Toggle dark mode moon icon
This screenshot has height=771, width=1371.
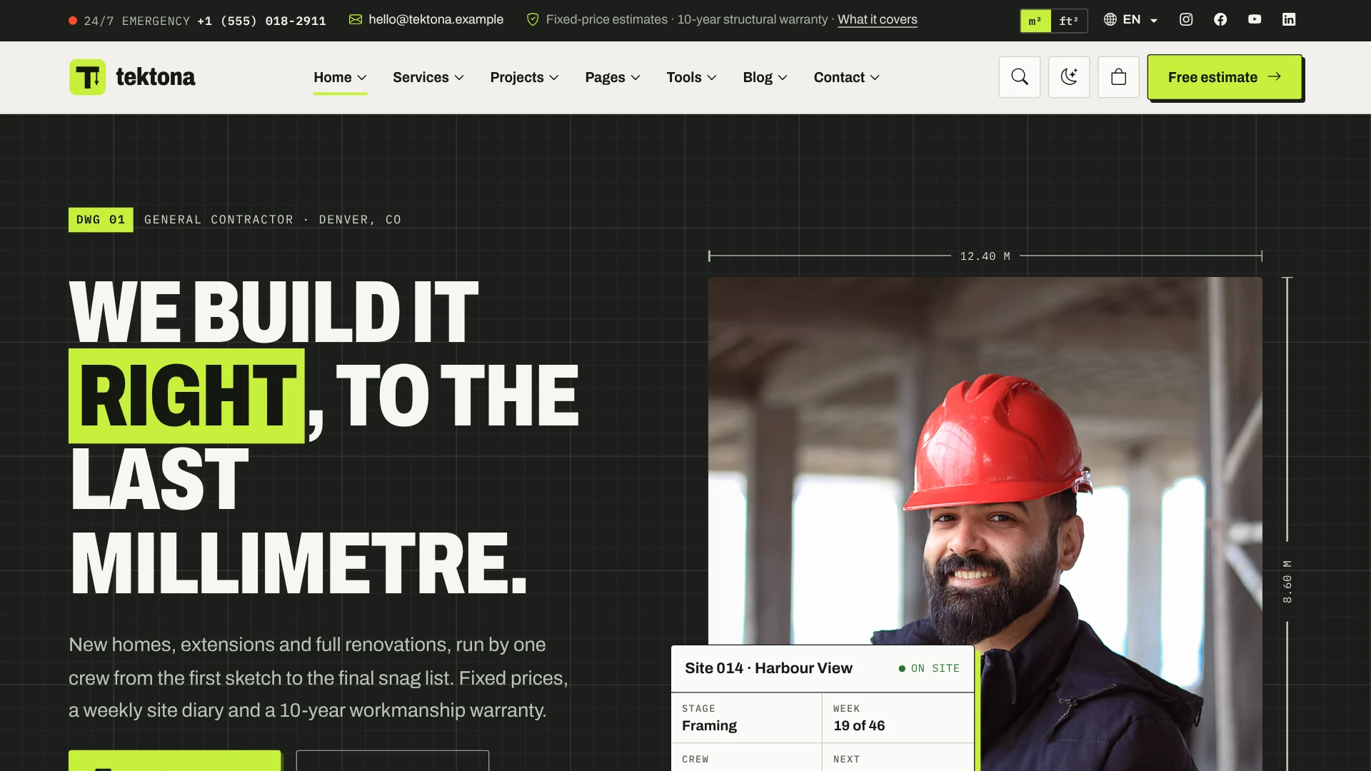pos(1069,77)
